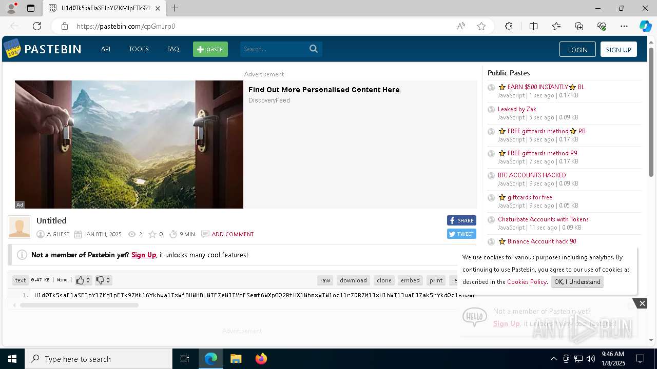This screenshot has width=657, height=369.
Task: Clone this paste
Action: [x=384, y=280]
